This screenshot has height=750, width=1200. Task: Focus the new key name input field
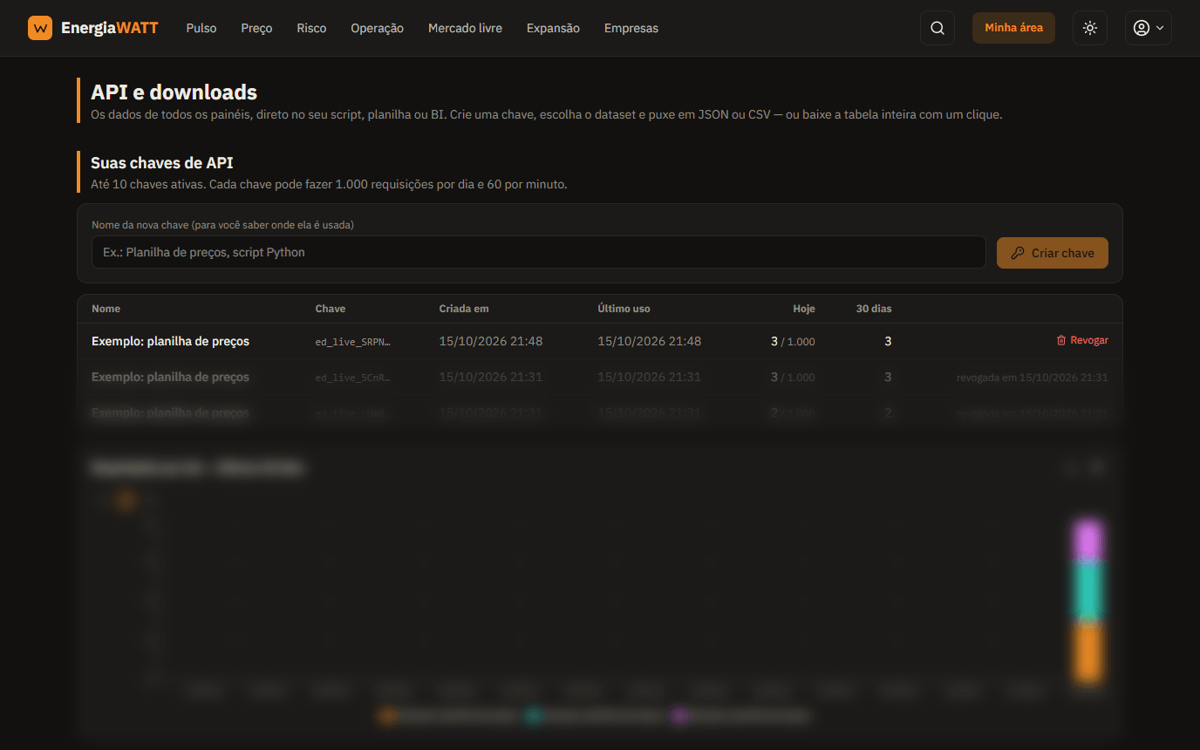tap(539, 252)
